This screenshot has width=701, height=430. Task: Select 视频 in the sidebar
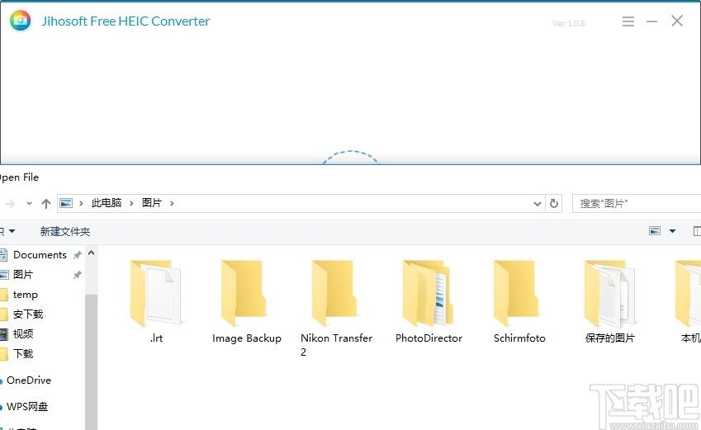[23, 334]
